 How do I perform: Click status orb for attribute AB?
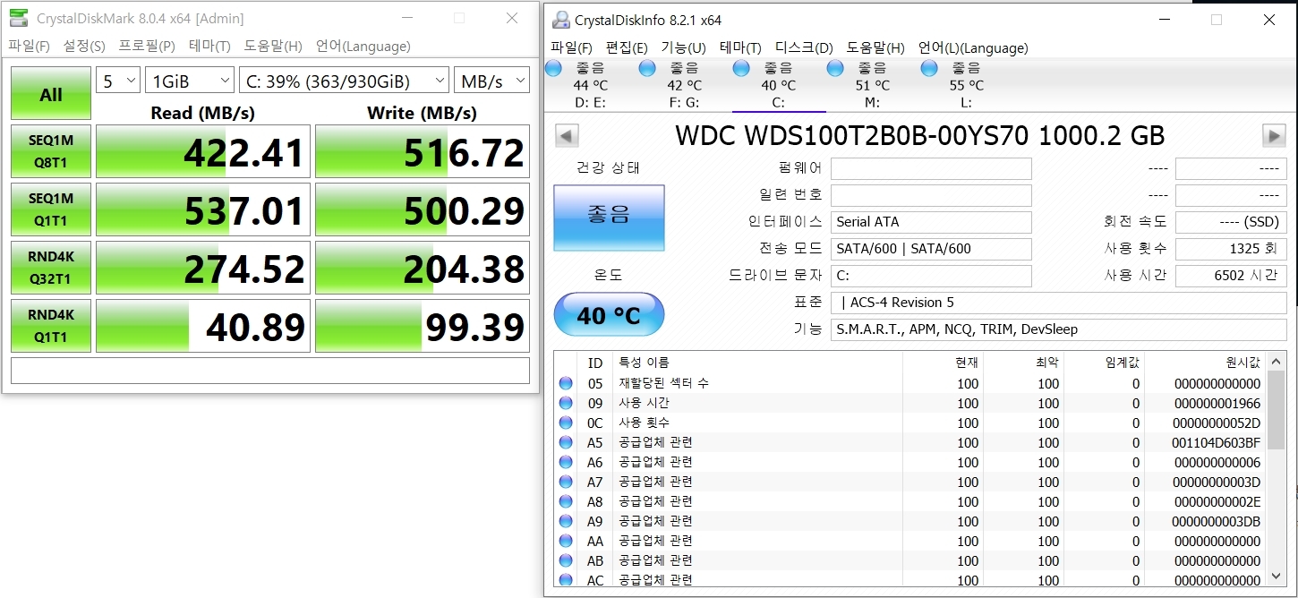pos(566,560)
